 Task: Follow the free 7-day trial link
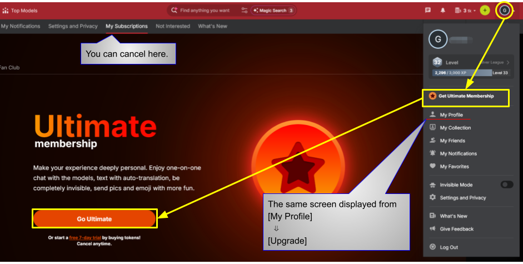coord(85,238)
